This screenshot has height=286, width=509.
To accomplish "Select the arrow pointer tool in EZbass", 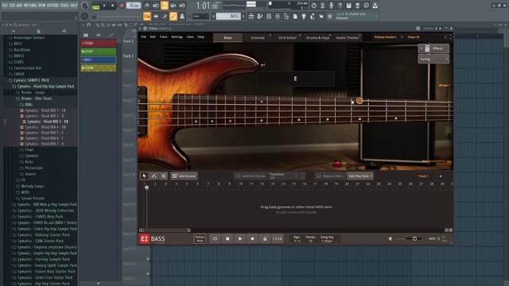I will click(x=144, y=176).
